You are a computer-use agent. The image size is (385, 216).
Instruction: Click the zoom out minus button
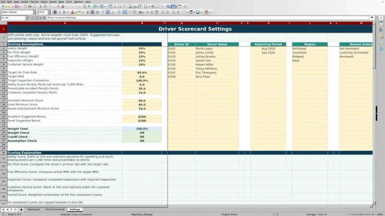coord(349,214)
